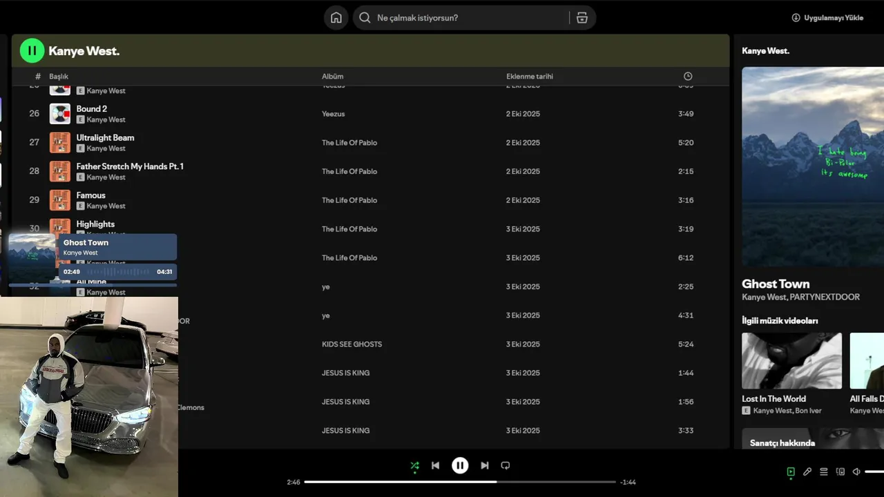Screen dimensions: 884x497
Task: Open The Life Of Pablo album on Ultralight Beam row
Action: click(349, 143)
